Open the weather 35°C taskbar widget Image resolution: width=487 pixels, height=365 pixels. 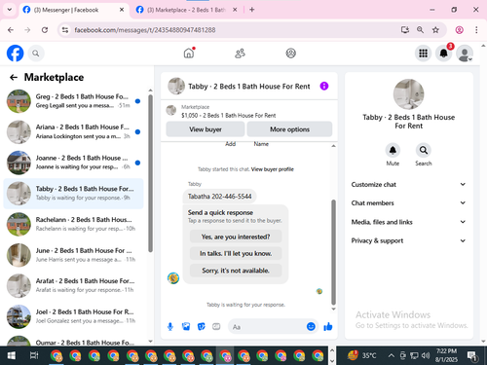click(x=361, y=355)
